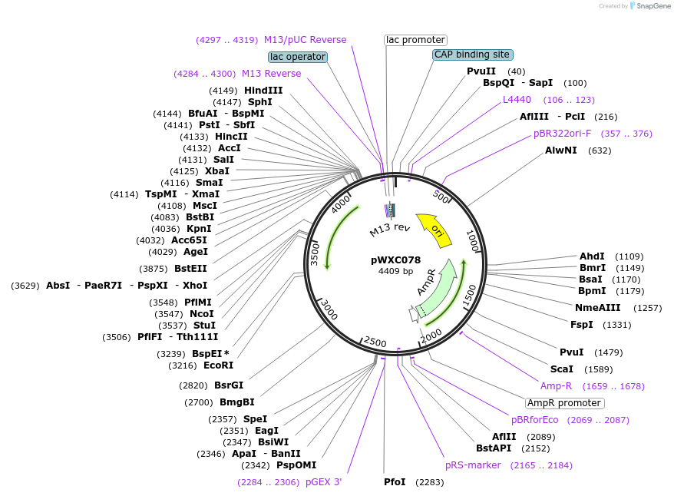This screenshot has height=496, width=674.
Task: Click the lac operator label
Action: pyautogui.click(x=299, y=56)
